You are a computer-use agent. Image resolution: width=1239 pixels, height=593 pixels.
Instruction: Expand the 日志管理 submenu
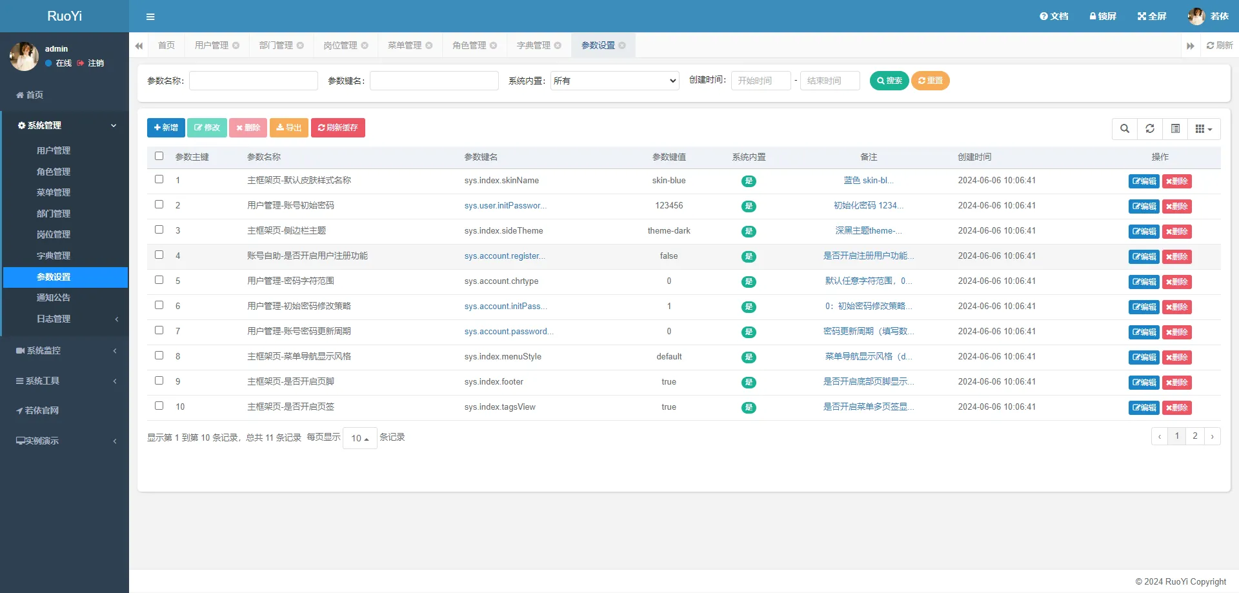65,319
